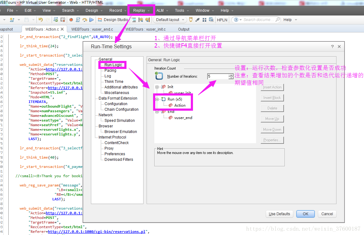Click the Insert Action button
The height and width of the screenshot is (235, 364).
[272, 87]
